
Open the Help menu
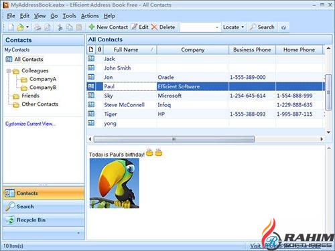click(109, 16)
